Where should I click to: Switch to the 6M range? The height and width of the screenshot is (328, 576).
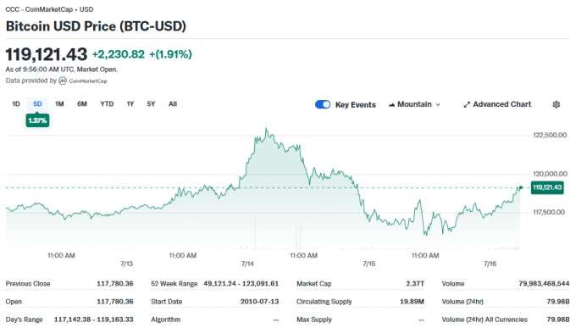tap(82, 104)
